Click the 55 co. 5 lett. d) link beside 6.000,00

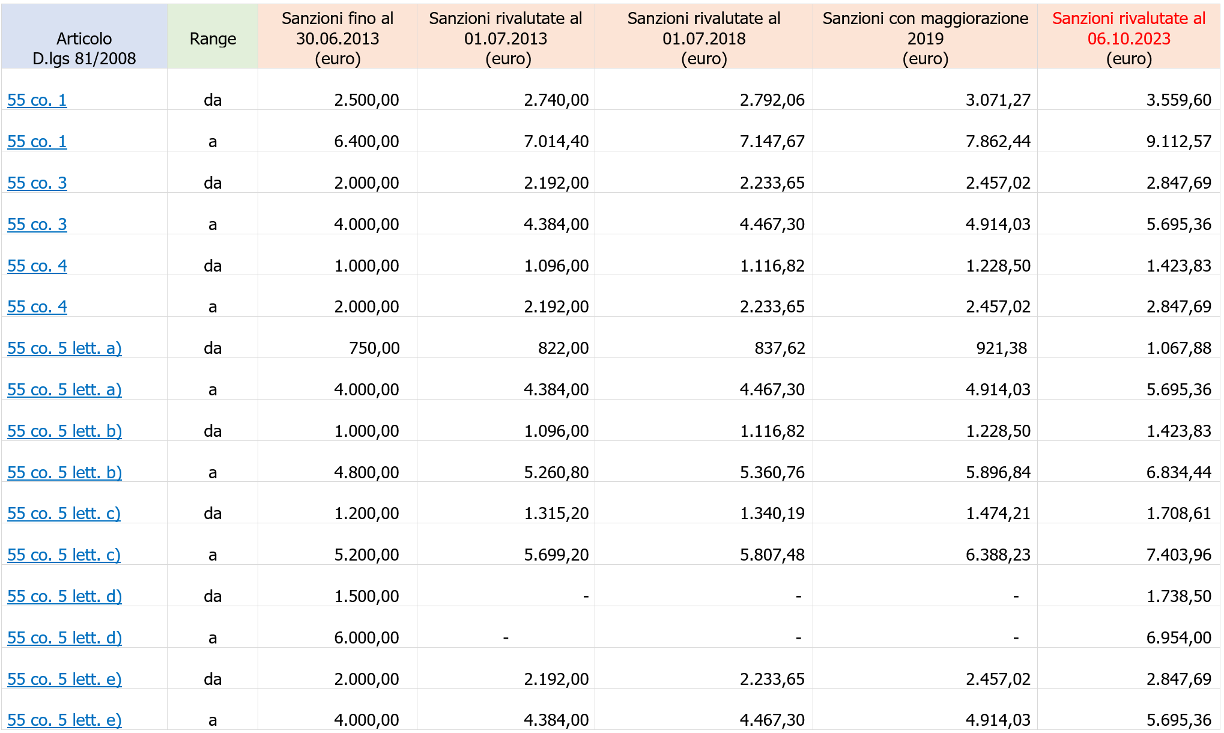pos(64,637)
